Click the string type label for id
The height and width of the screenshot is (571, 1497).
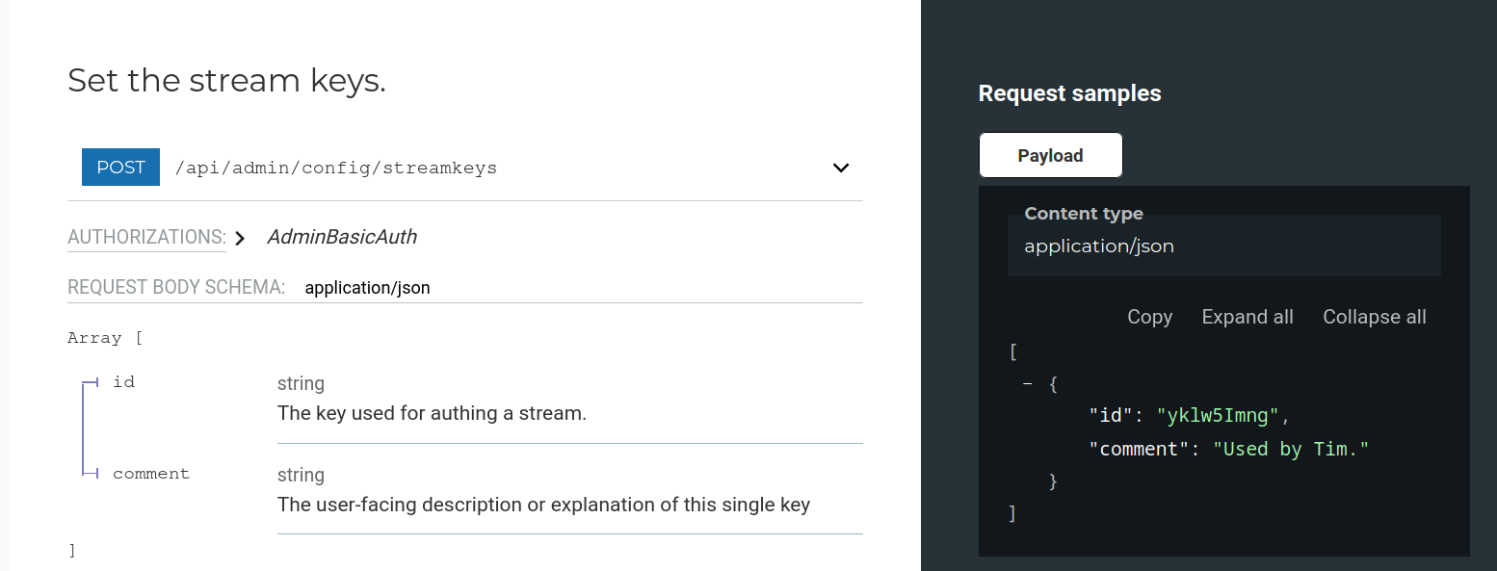click(x=301, y=382)
